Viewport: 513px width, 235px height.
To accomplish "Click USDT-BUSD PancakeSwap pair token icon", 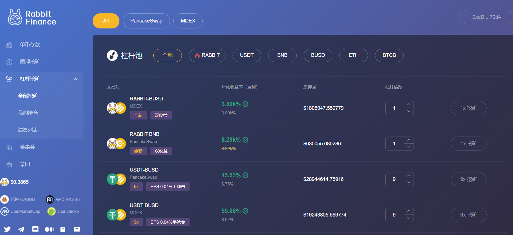I will pyautogui.click(x=116, y=179).
